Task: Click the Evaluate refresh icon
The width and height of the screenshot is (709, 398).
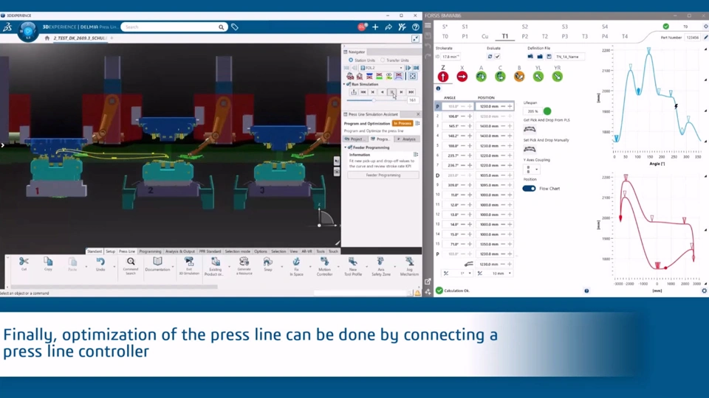Action: (x=490, y=57)
